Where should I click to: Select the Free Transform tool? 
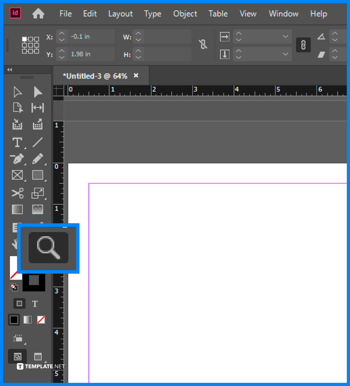pos(37,193)
